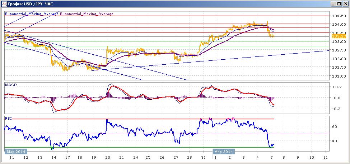Click date 17 on the time axis
Viewport: 350px width, 164px height.
(x=67, y=158)
